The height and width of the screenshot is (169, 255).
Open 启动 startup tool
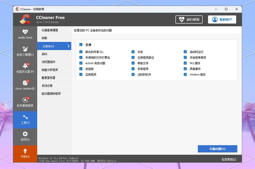pos(54,54)
